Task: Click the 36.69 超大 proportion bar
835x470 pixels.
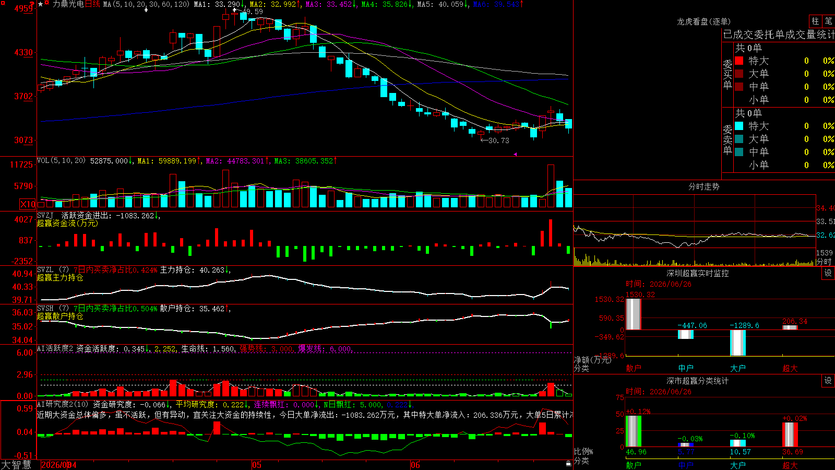Action: [x=790, y=434]
